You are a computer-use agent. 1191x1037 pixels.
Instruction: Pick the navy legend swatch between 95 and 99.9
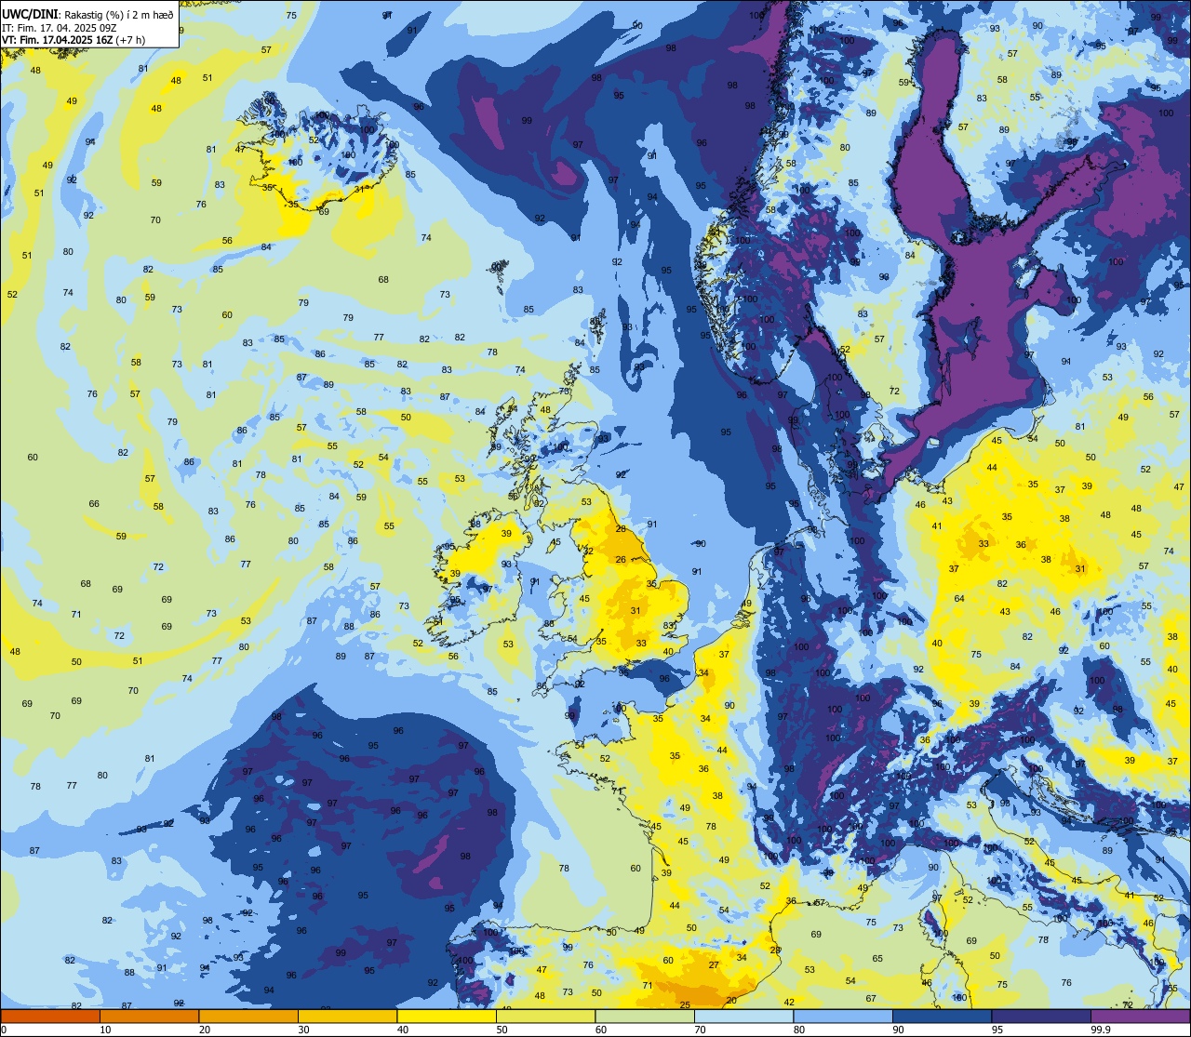tap(1041, 1016)
